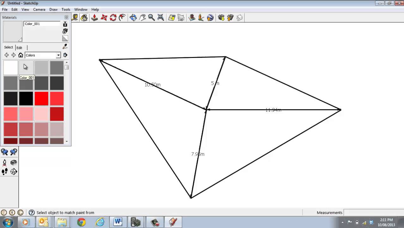Pick the white color swatch
The height and width of the screenshot is (228, 404).
click(11, 68)
